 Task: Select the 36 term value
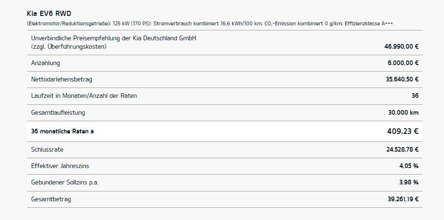[415, 96]
